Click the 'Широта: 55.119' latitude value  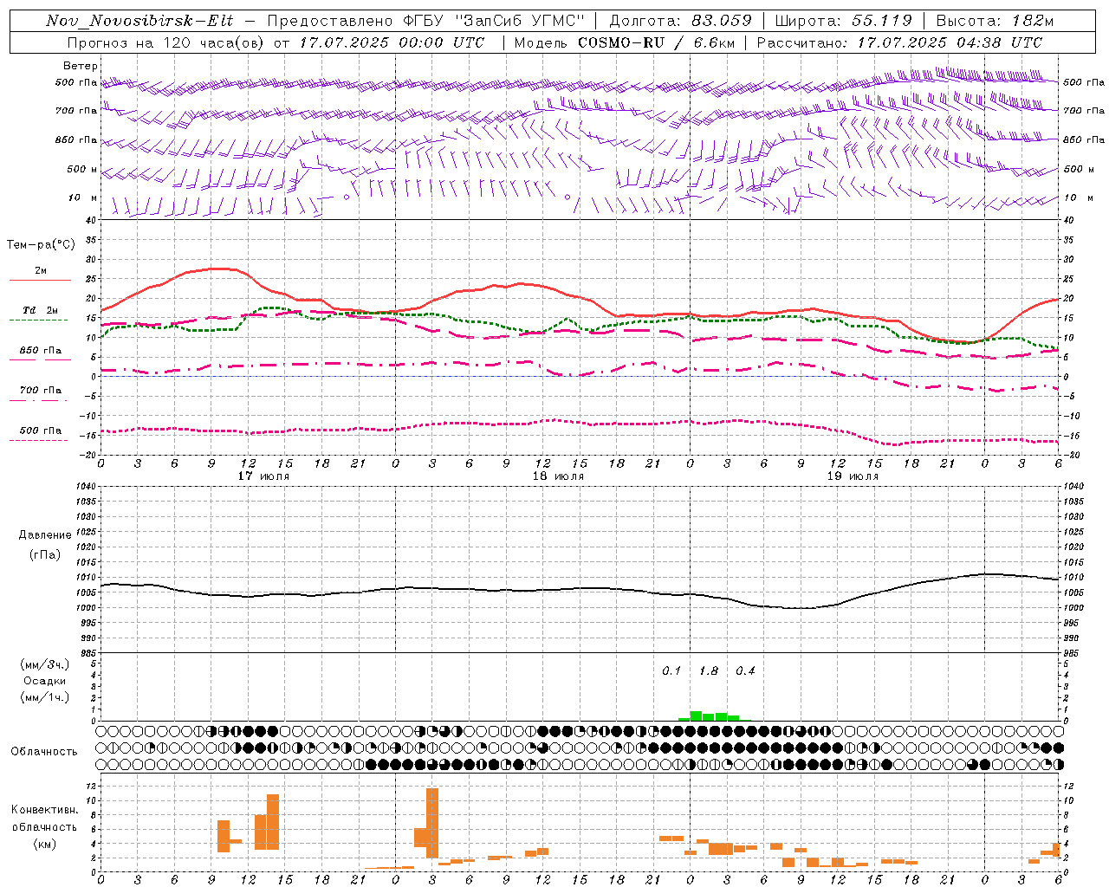(x=843, y=21)
